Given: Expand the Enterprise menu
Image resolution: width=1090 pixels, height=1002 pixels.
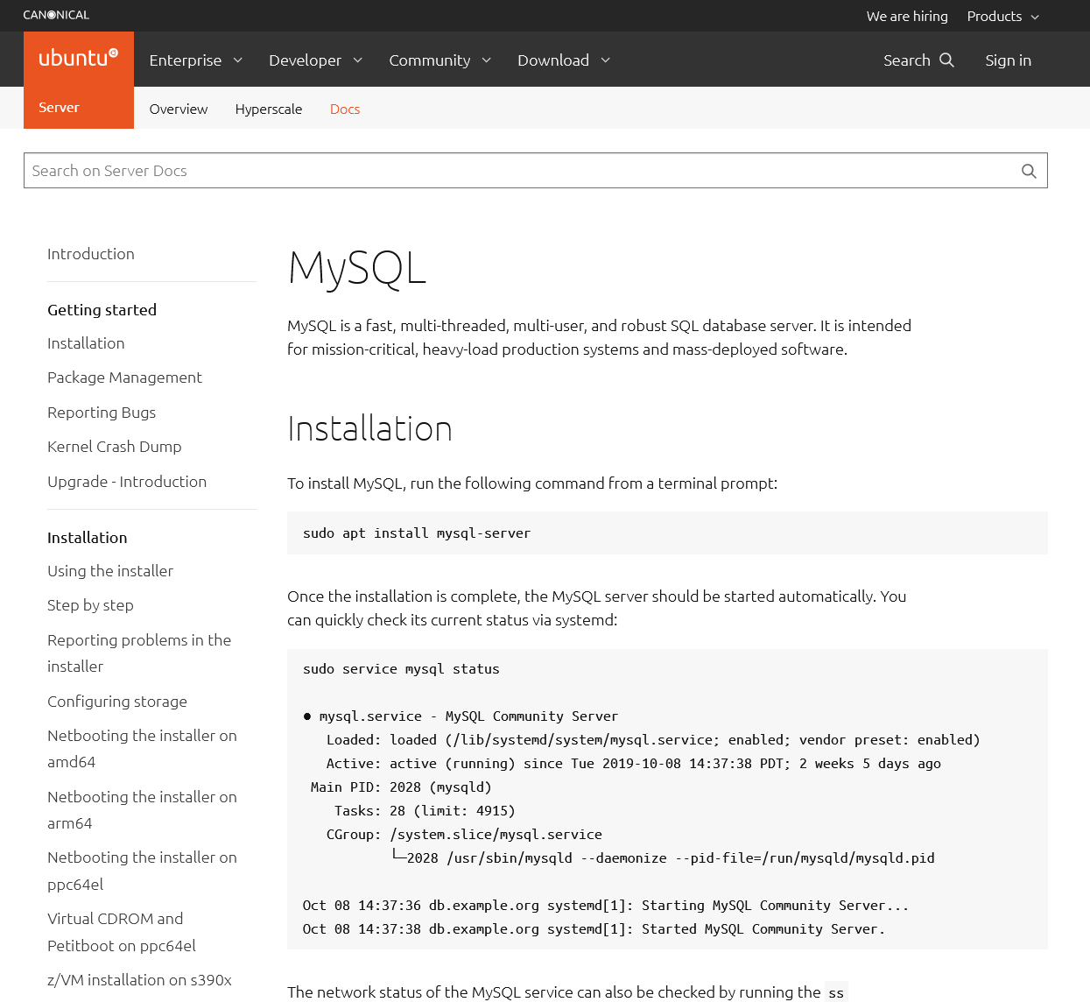Looking at the screenshot, I should click(x=196, y=60).
